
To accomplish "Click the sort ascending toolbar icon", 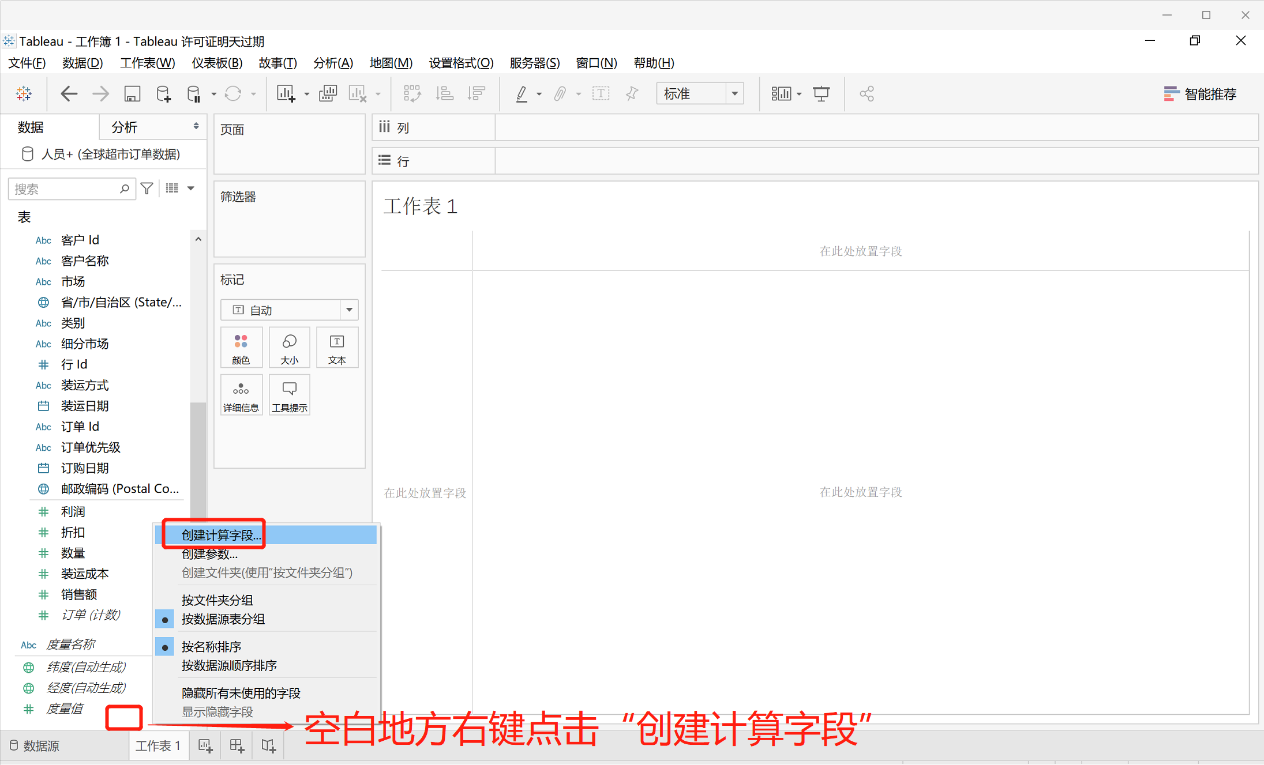I will [444, 93].
